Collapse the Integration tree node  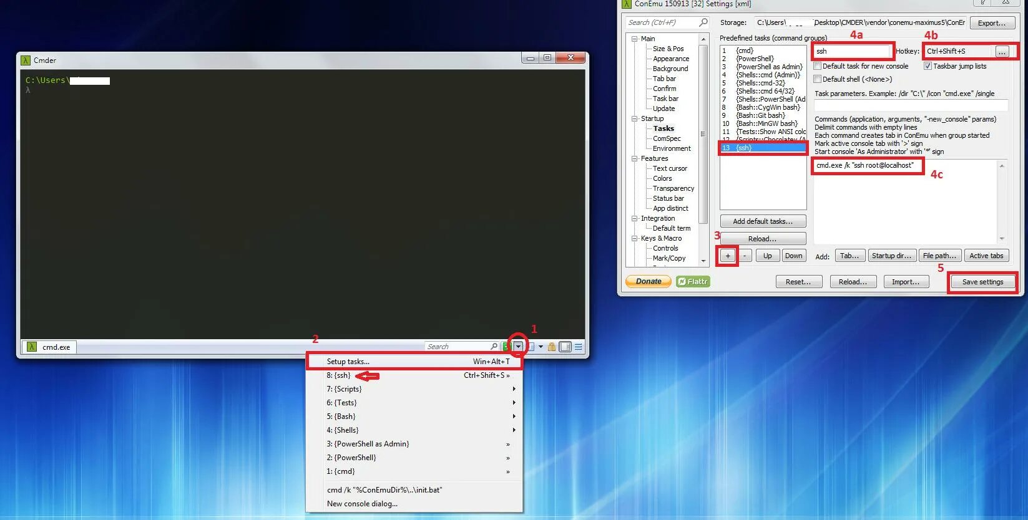click(635, 218)
